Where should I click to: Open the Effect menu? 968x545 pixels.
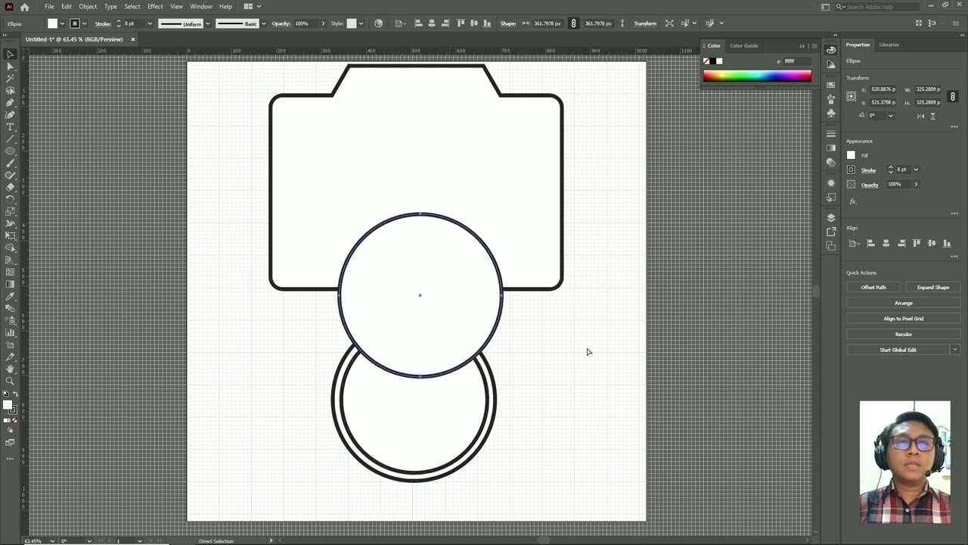click(x=155, y=7)
